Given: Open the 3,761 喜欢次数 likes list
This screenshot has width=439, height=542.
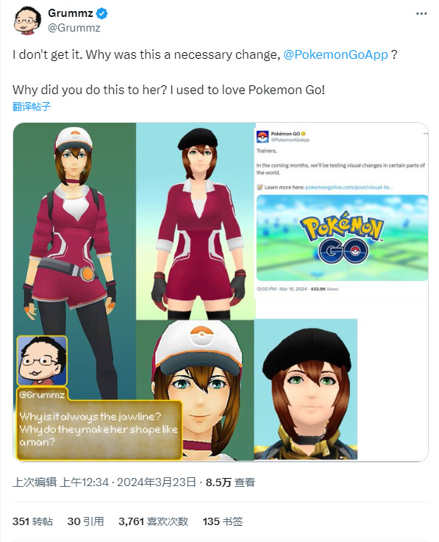Looking at the screenshot, I should [x=153, y=521].
